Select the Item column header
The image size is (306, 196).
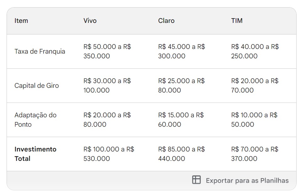click(21, 21)
